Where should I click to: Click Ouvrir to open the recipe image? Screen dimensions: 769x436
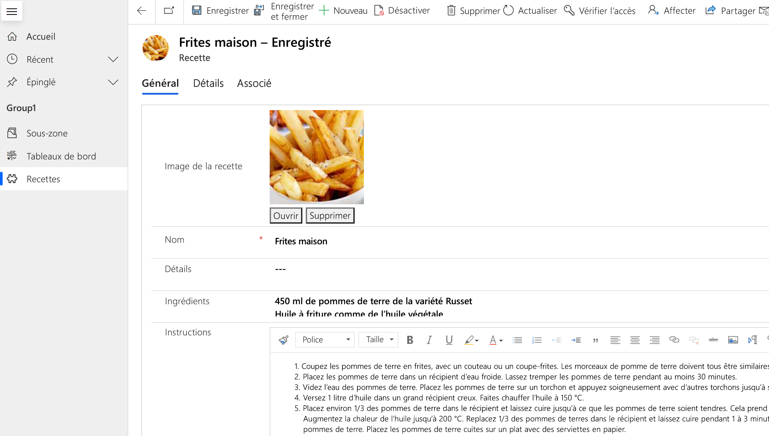(x=285, y=215)
